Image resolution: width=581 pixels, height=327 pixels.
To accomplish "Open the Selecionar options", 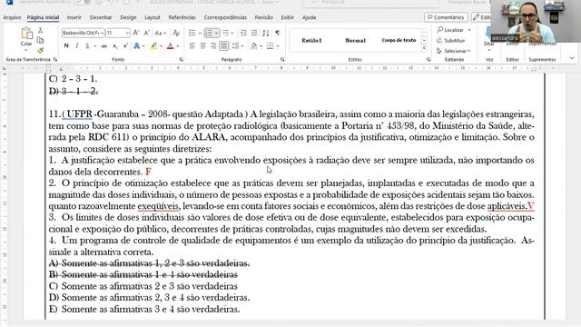I will click(x=454, y=51).
